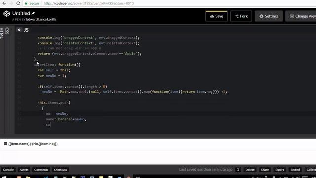
Task: Click the console.log 'relatedContext' line
Action: (x=88, y=43)
